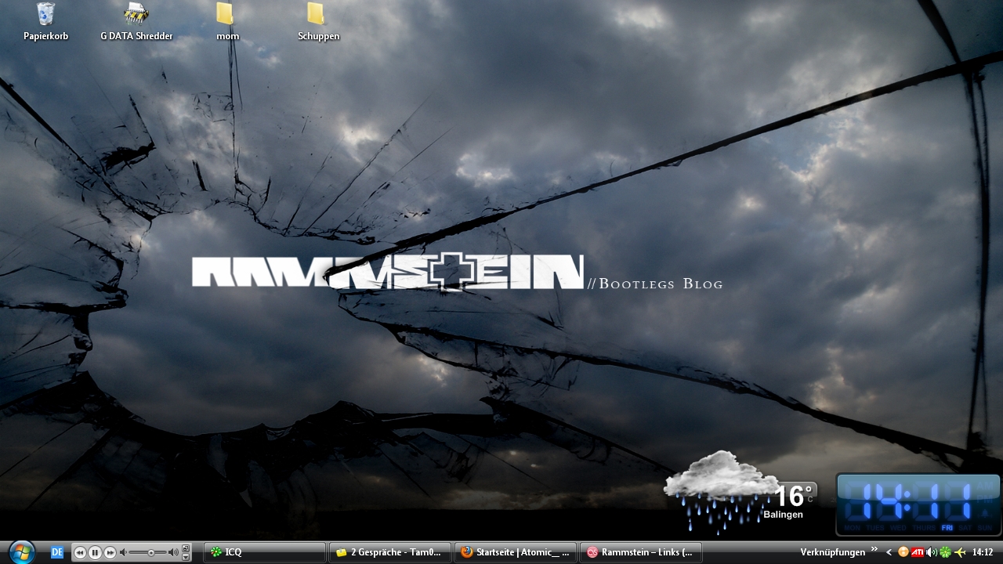Switch to the ICQ taskbar window
Viewport: 1003px width, 564px height.
(x=265, y=552)
